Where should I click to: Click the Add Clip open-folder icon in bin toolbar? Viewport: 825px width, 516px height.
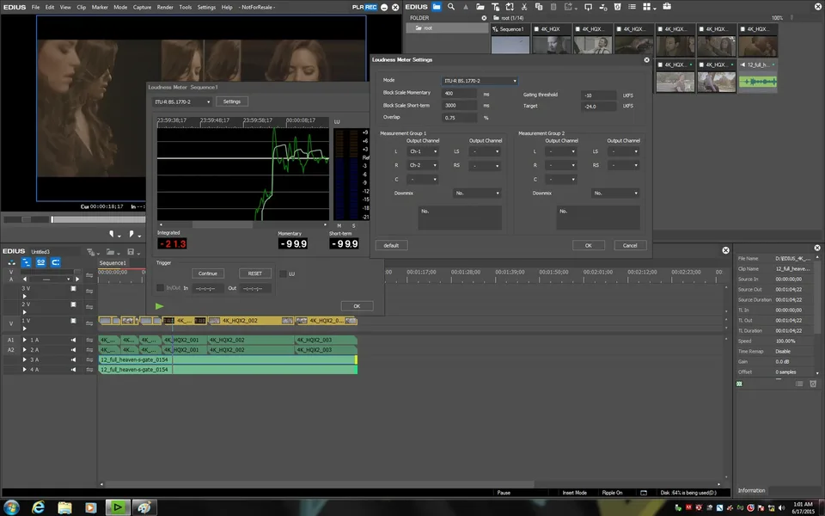tap(480, 7)
